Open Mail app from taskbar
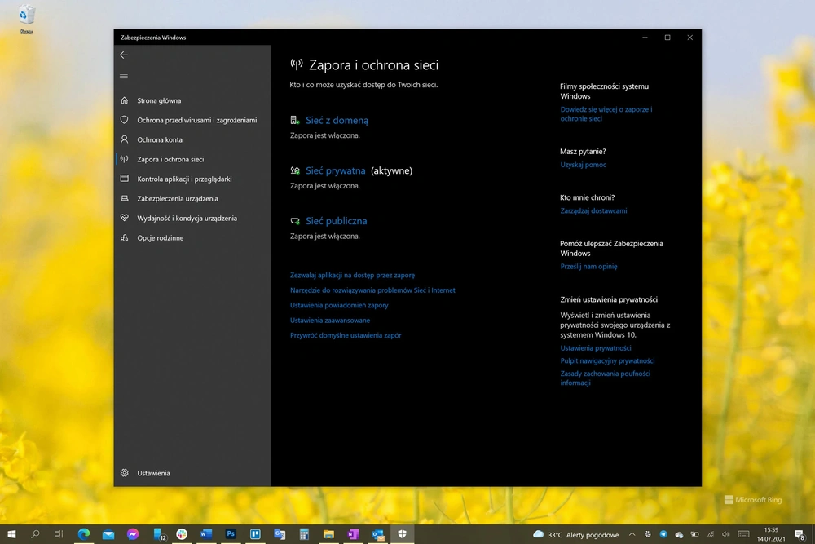 [x=108, y=534]
